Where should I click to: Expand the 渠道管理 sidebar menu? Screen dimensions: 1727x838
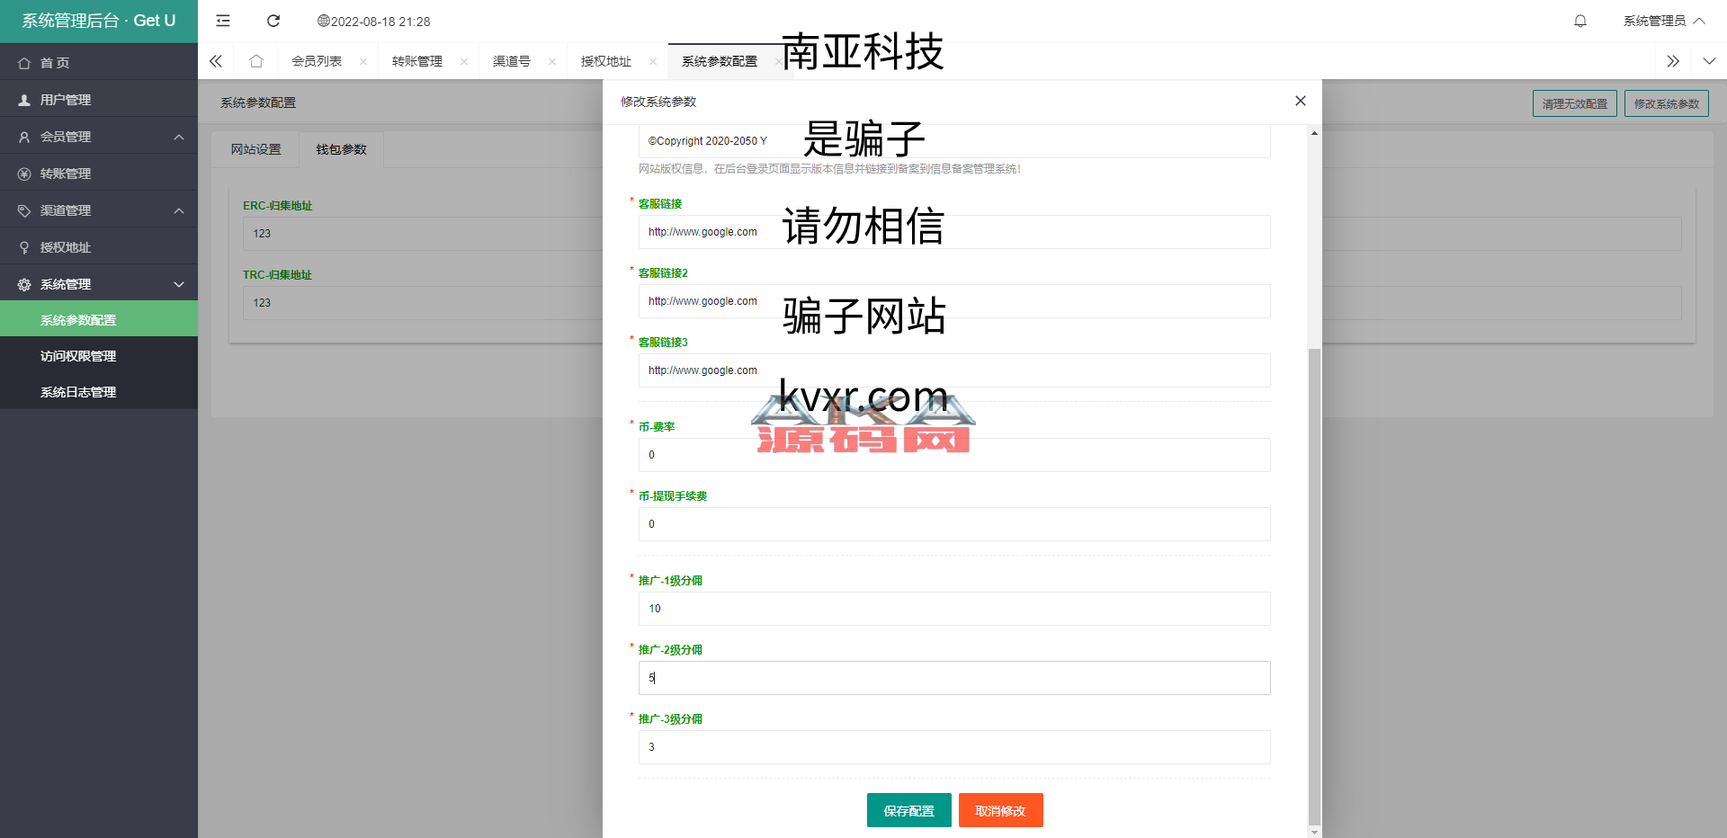[99, 210]
